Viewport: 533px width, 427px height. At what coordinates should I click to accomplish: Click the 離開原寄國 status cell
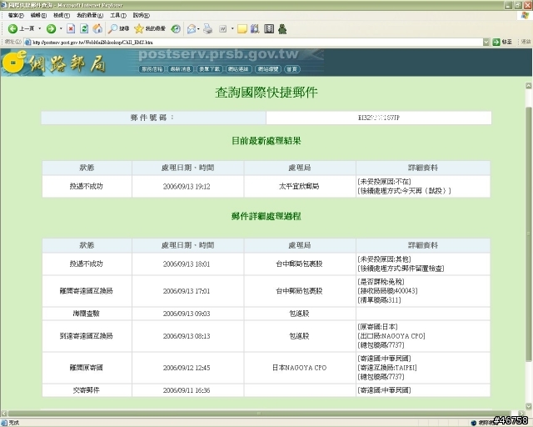(x=87, y=368)
